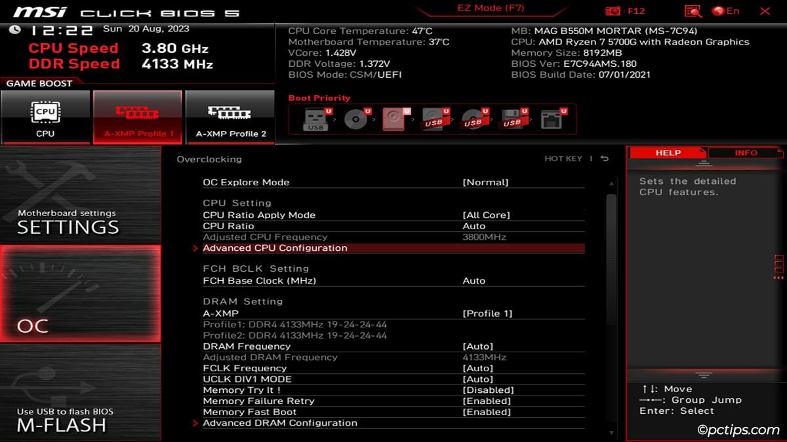787x442 pixels.
Task: Select the USB key boot device icon
Action: click(317, 119)
